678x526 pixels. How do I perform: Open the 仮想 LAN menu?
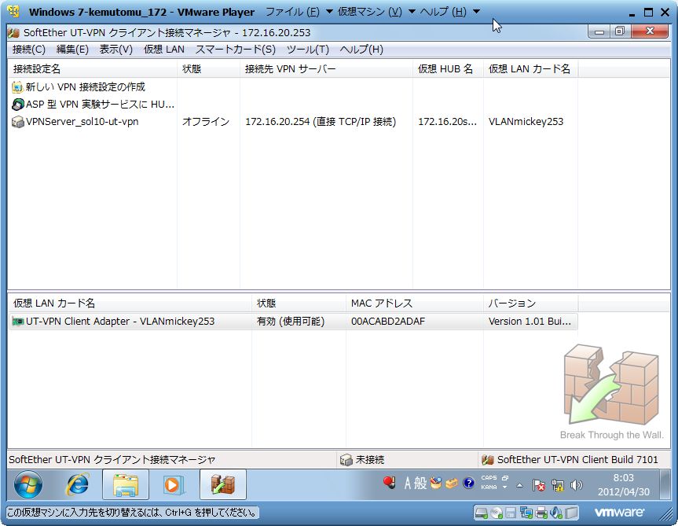pos(164,50)
